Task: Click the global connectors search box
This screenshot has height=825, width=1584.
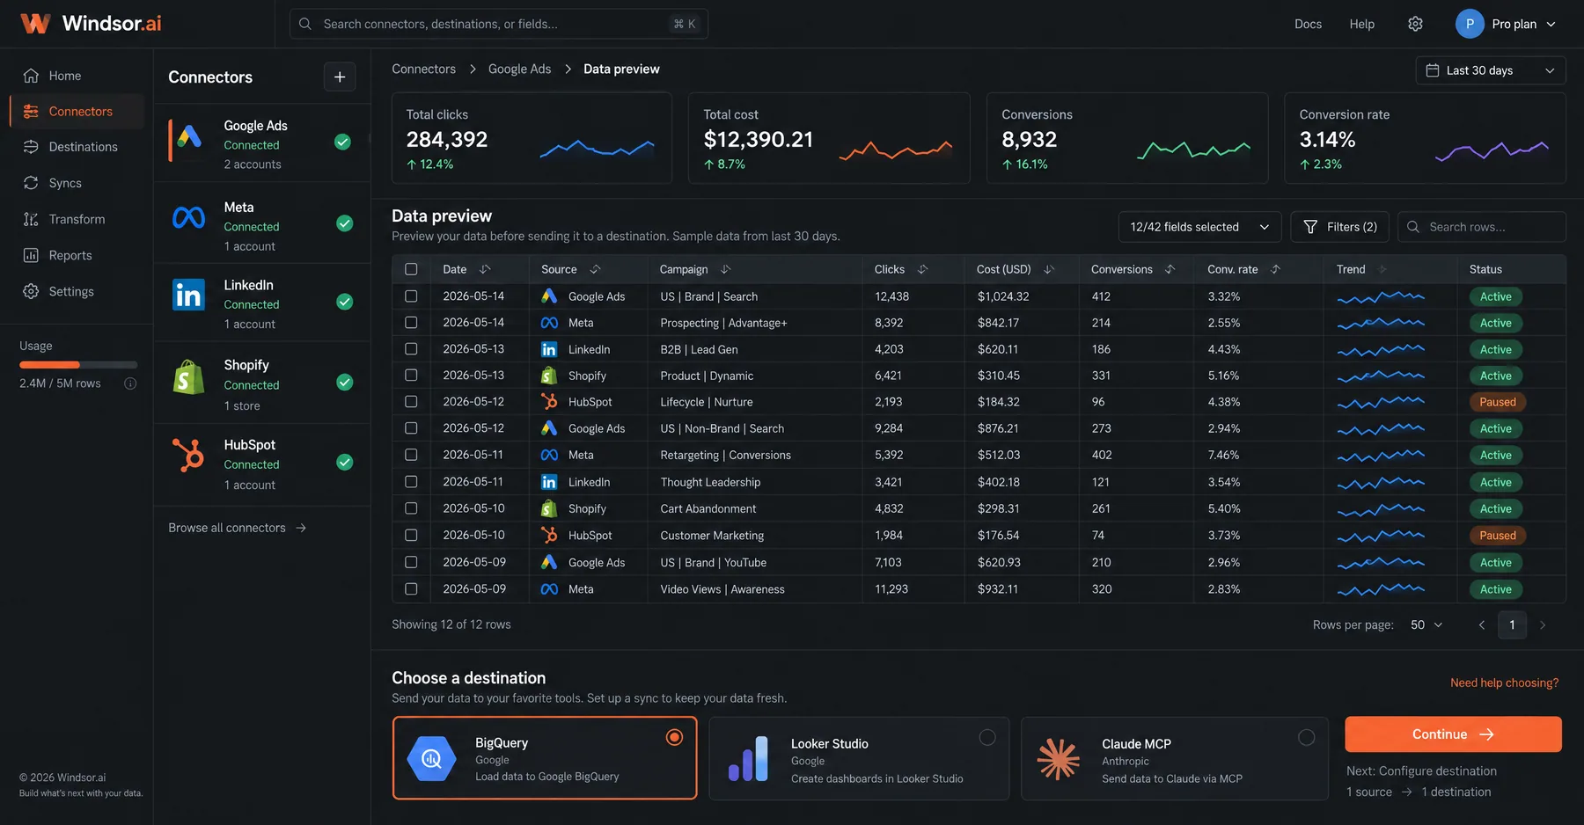Action: click(x=499, y=24)
